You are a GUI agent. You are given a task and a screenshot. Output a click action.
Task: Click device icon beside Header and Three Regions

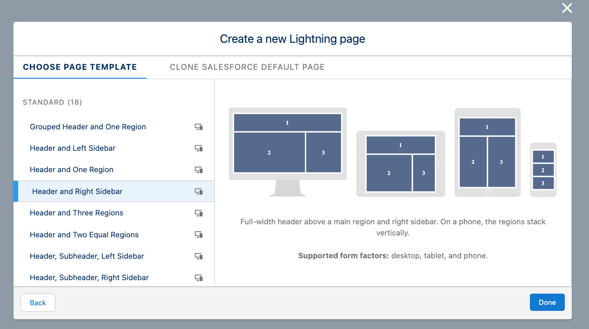coord(199,213)
